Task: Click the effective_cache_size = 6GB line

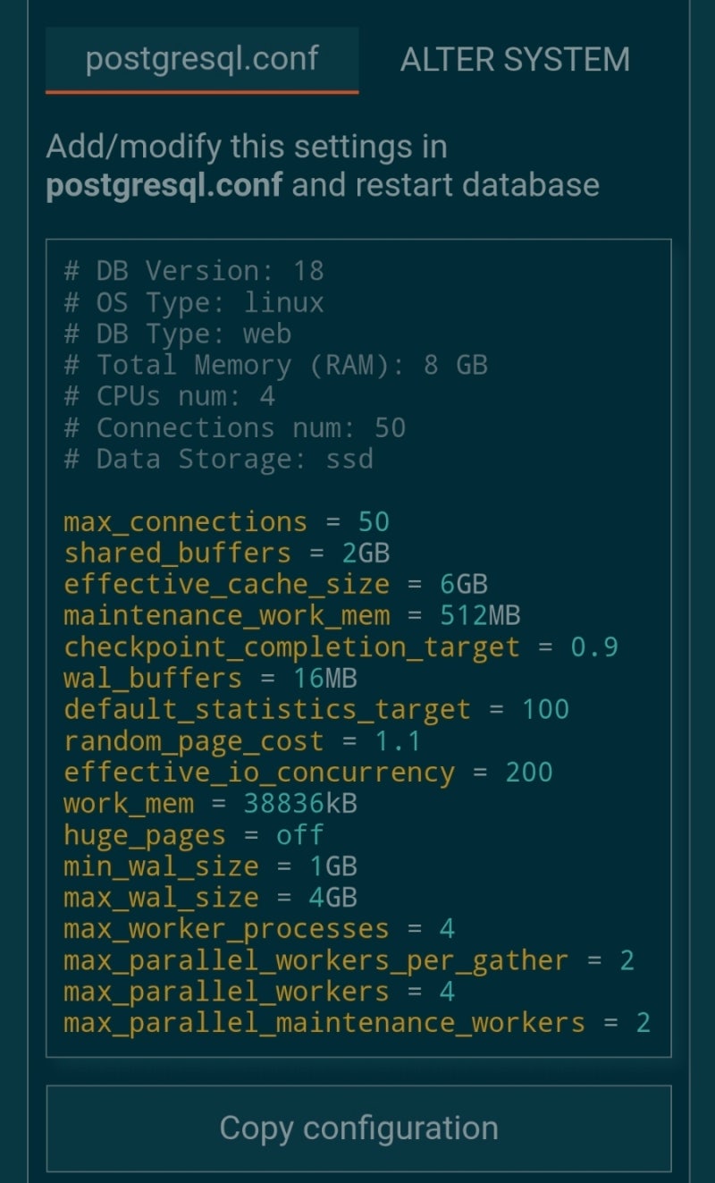Action: coord(275,585)
